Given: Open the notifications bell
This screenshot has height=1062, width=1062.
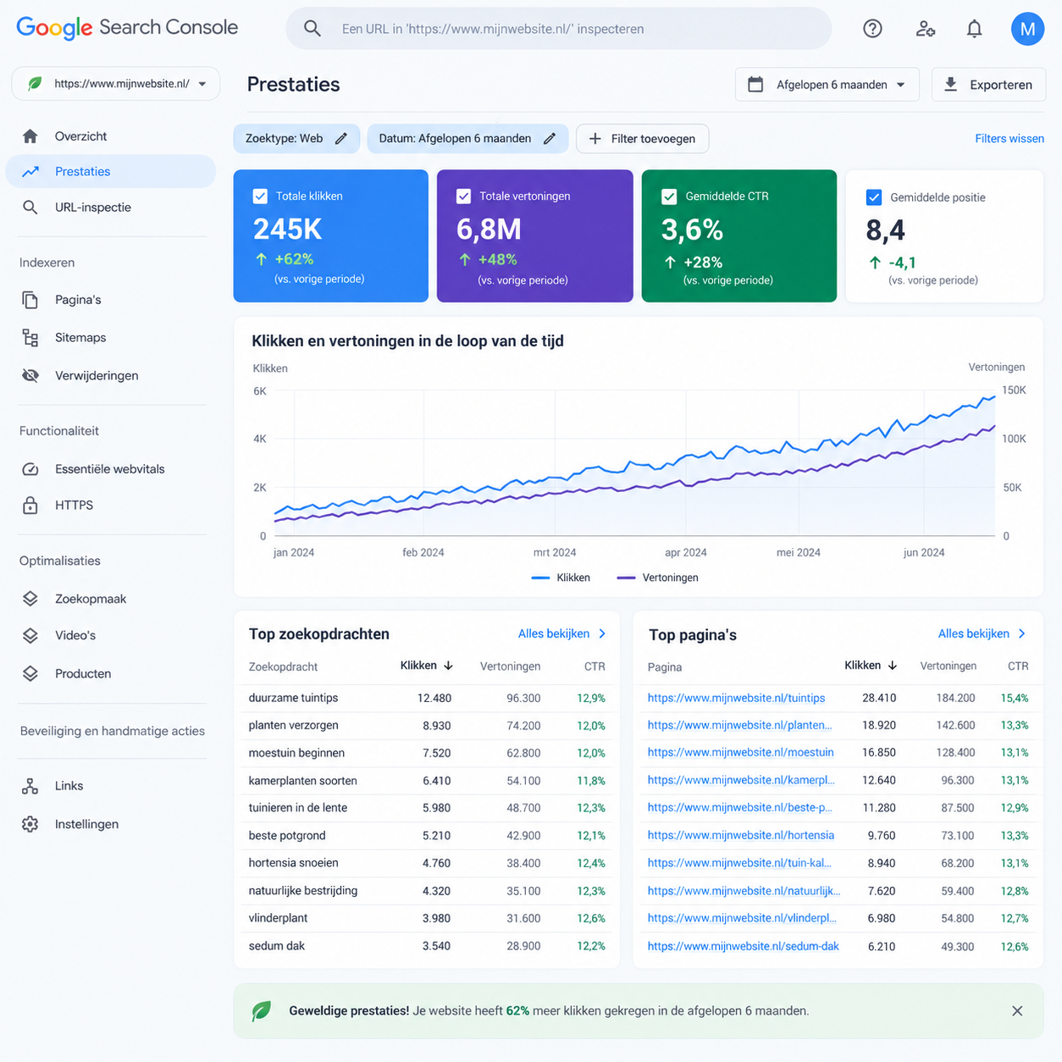Looking at the screenshot, I should 975,29.
